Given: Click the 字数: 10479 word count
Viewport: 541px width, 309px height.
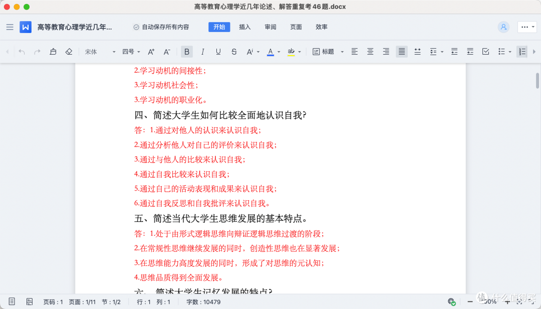Looking at the screenshot, I should [203, 302].
